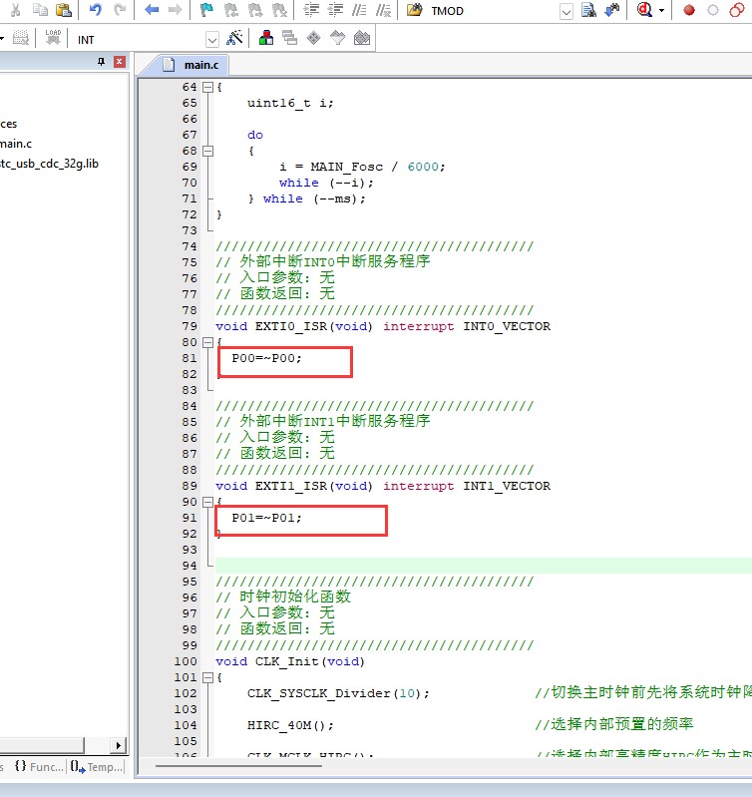Click 'void CLK_Init(void)' on line 100
Screen dimensions: 752x797
coord(290,661)
